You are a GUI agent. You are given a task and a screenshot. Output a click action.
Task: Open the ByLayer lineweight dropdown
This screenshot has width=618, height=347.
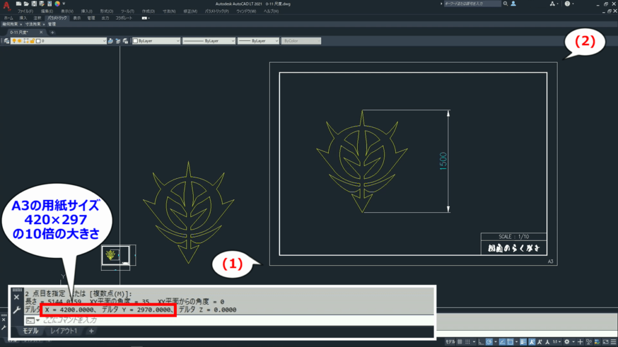point(258,41)
